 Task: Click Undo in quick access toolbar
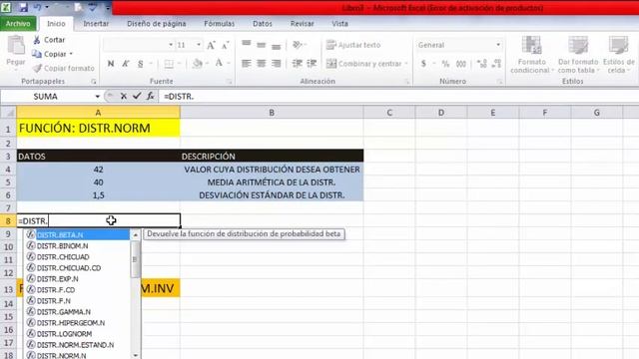(38, 7)
